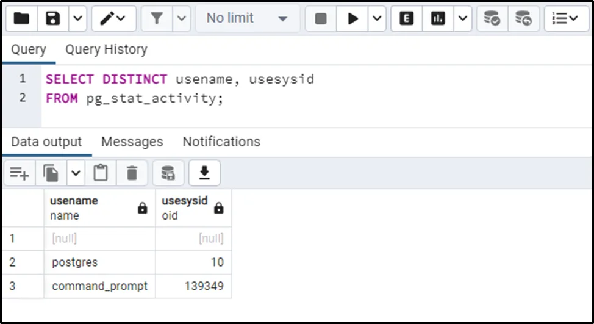
Task: Click the Open File folder icon
Action: (22, 19)
